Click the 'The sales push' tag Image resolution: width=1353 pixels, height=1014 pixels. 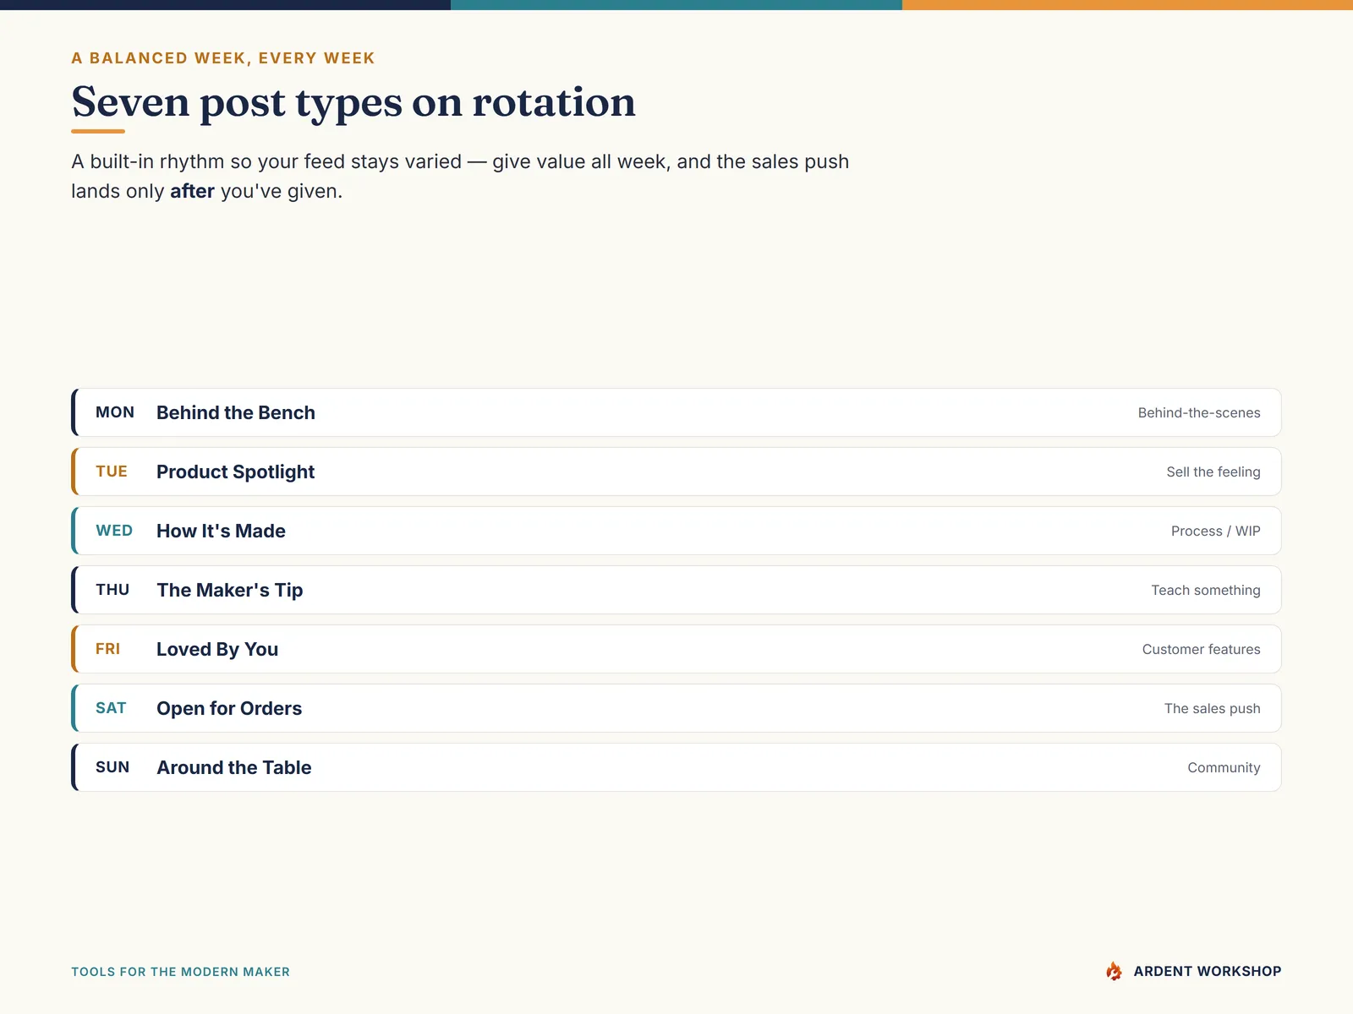tap(1213, 708)
